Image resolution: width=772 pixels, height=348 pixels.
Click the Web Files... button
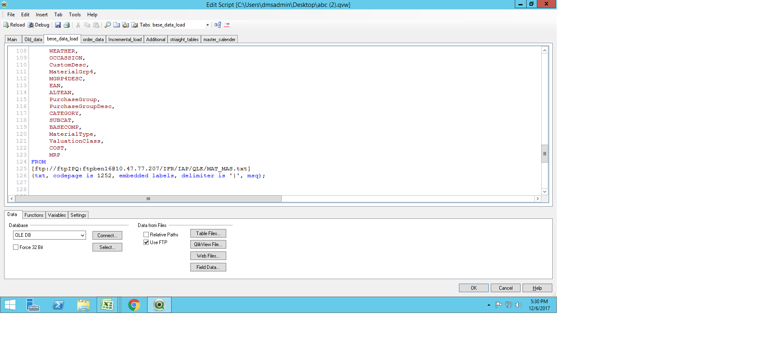[x=208, y=256]
